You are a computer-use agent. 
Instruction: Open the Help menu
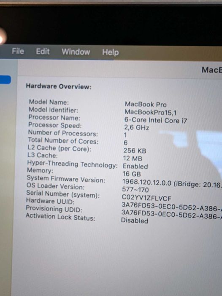pos(111,52)
